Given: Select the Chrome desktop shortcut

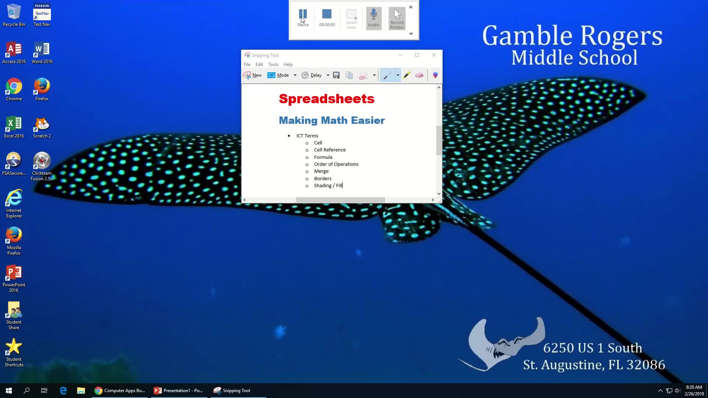Looking at the screenshot, I should coord(14,90).
